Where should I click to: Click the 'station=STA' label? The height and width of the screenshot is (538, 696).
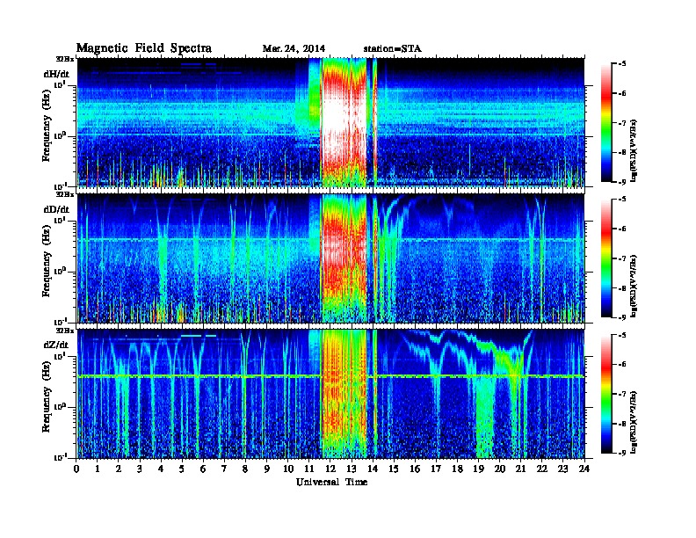click(x=393, y=49)
